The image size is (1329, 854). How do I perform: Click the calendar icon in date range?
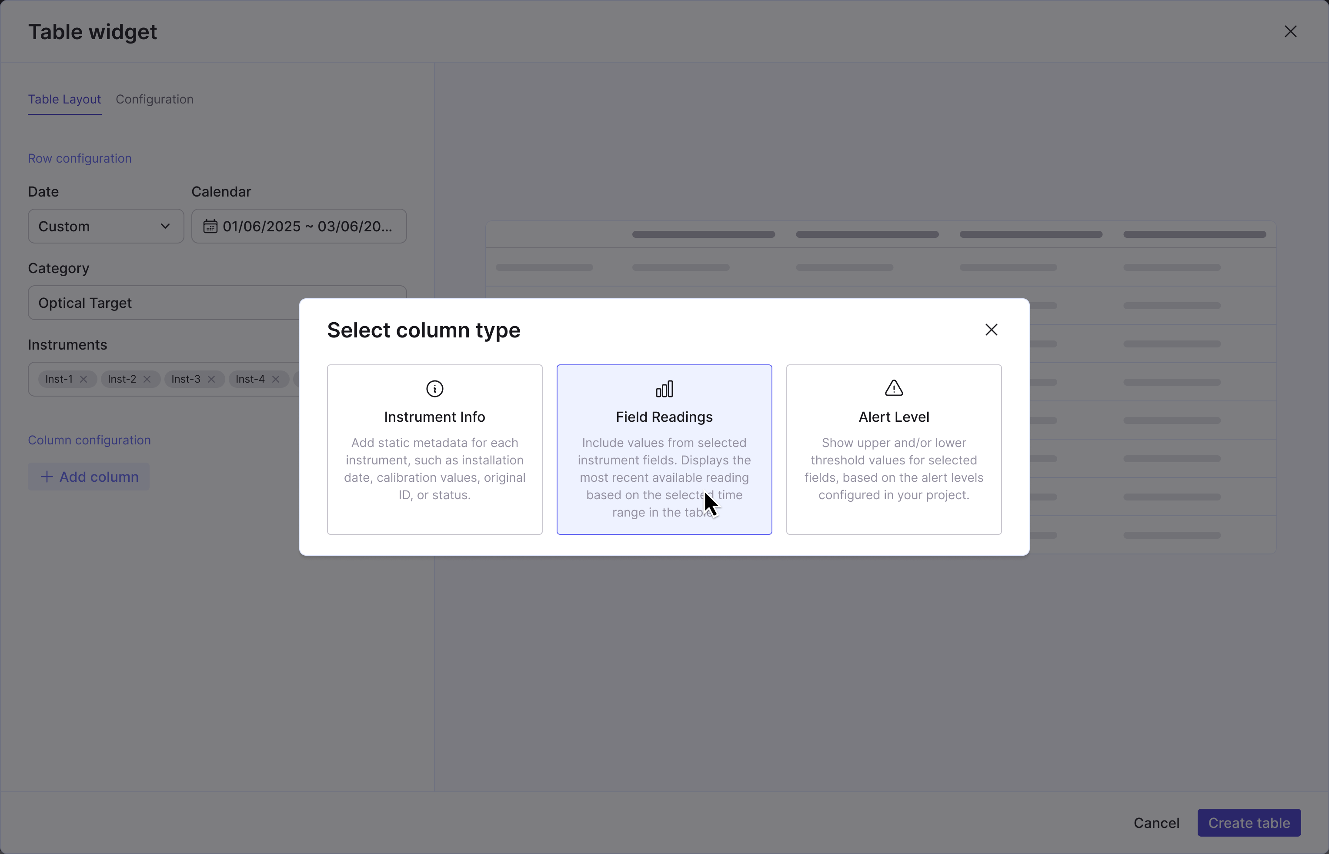coord(210,226)
